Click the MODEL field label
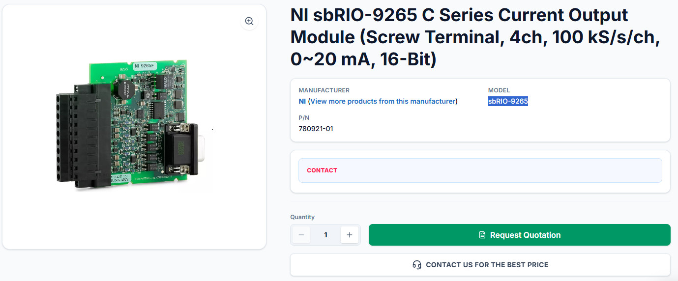This screenshot has width=678, height=281. (499, 90)
